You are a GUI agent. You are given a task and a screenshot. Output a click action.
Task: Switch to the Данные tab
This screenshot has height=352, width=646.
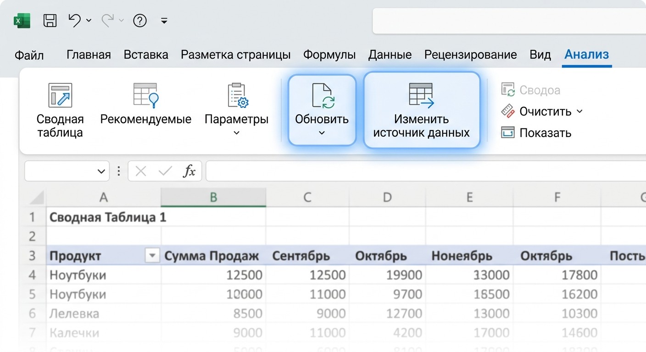coord(390,55)
